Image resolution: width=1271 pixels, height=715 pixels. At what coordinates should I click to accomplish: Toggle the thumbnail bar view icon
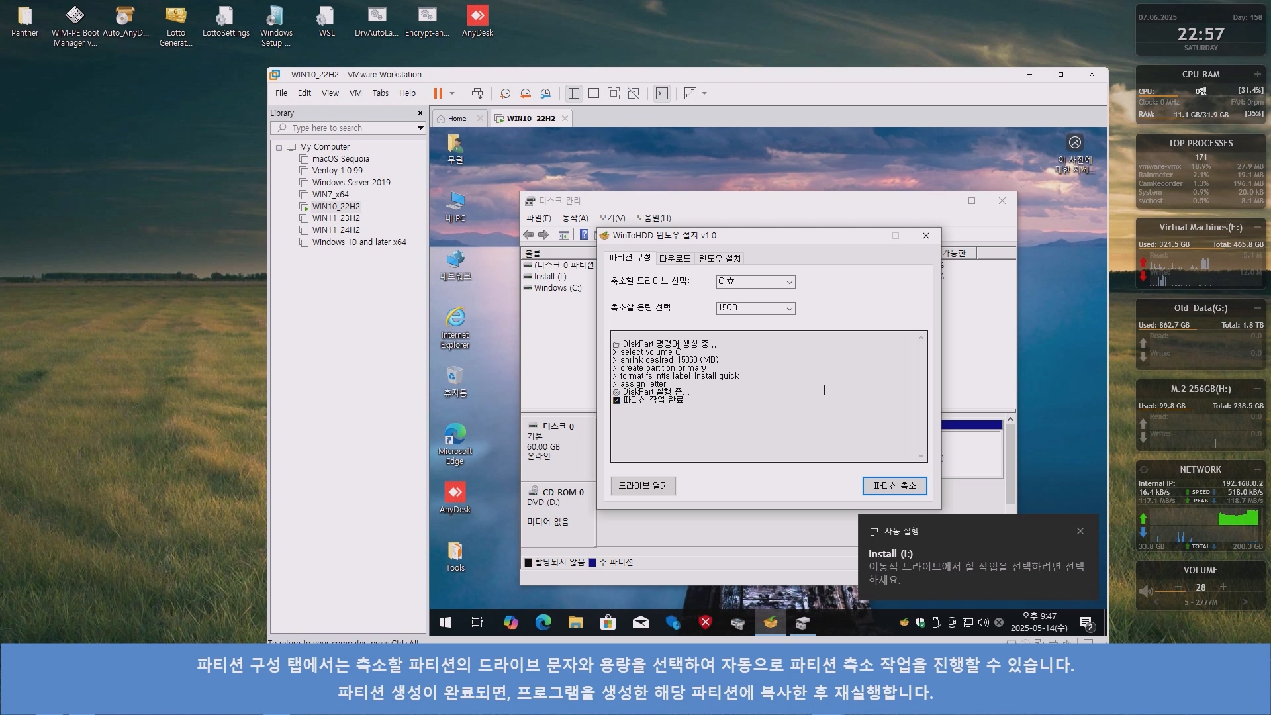[x=594, y=93]
